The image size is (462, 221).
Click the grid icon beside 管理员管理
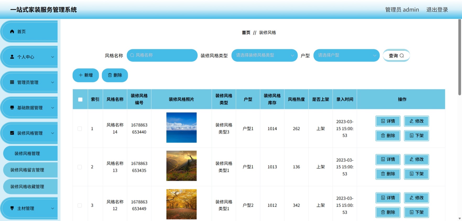click(x=12, y=82)
